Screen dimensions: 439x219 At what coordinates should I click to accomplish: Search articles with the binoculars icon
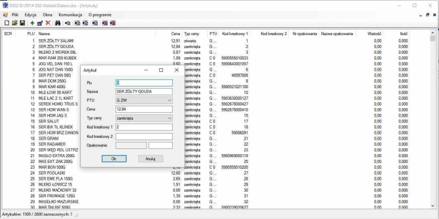(58, 23)
